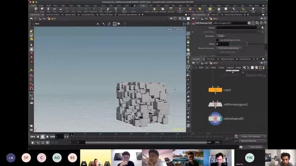This screenshot has height=166, width=296.
Task: Open the node info (i) icon in parameter pane
Action: pyautogui.click(x=261, y=23)
